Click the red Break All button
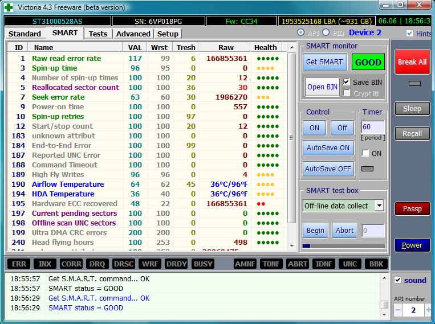Screen dimensions: 435x324 pos(412,62)
